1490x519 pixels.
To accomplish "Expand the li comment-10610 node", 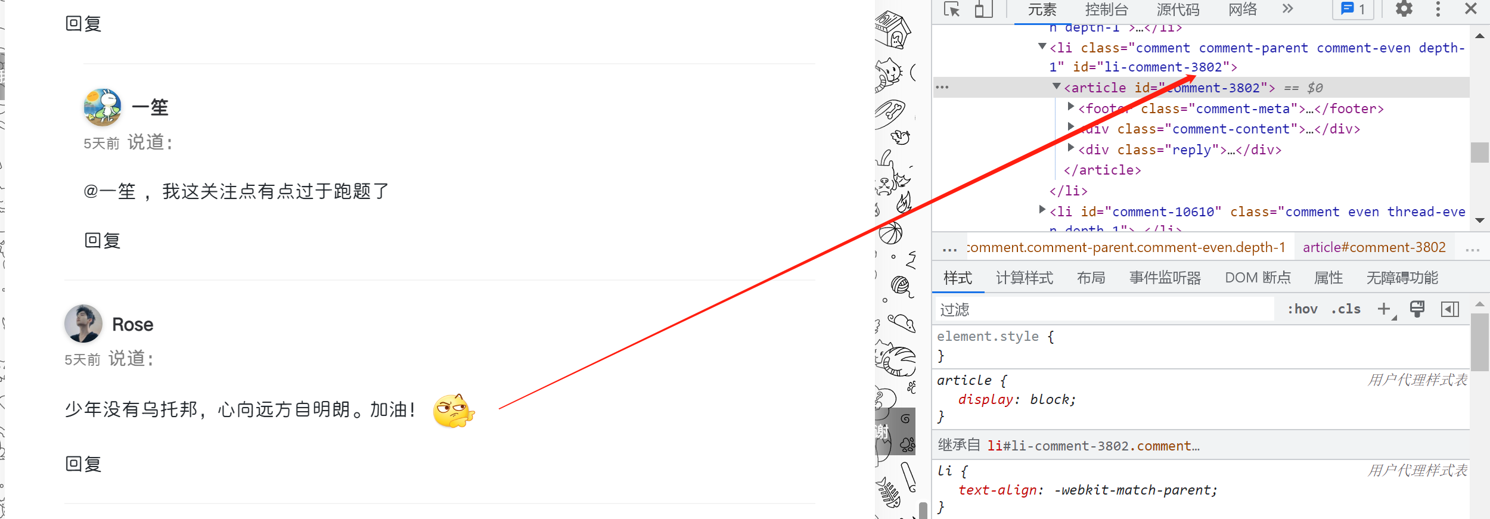I will click(1042, 209).
